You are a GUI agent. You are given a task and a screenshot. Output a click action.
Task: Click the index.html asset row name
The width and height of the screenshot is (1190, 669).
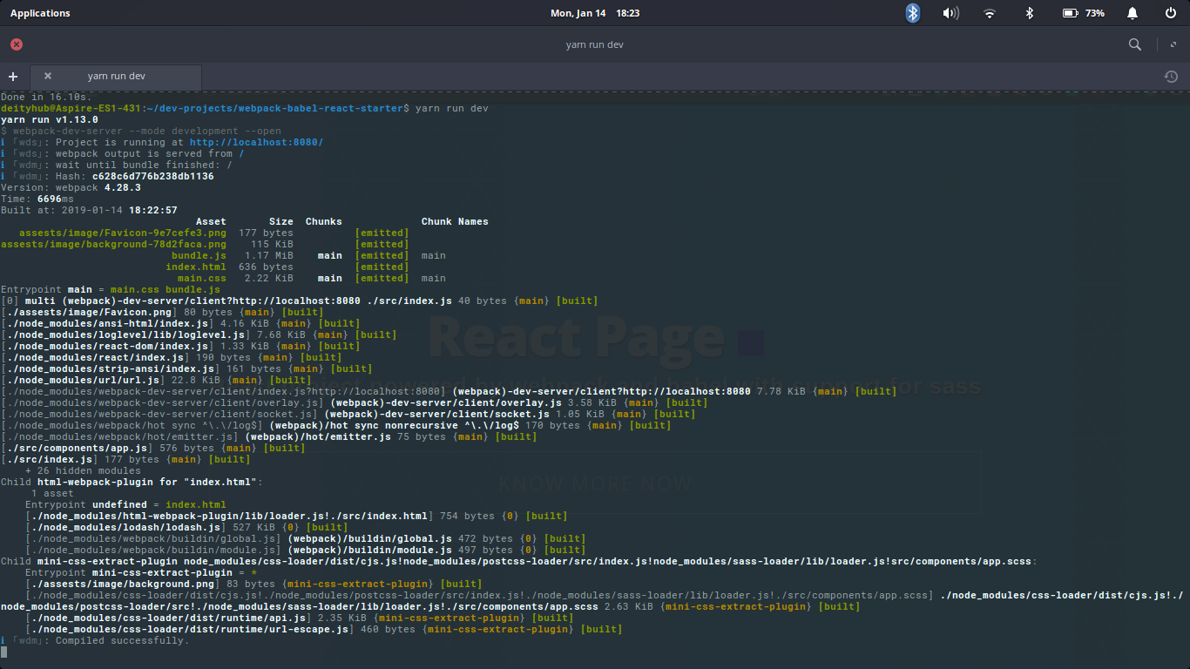coord(196,267)
